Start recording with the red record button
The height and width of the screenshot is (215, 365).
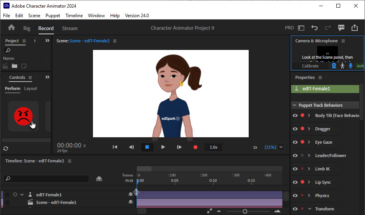(x=196, y=147)
